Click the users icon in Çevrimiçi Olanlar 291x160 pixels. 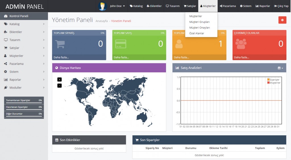[241, 44]
